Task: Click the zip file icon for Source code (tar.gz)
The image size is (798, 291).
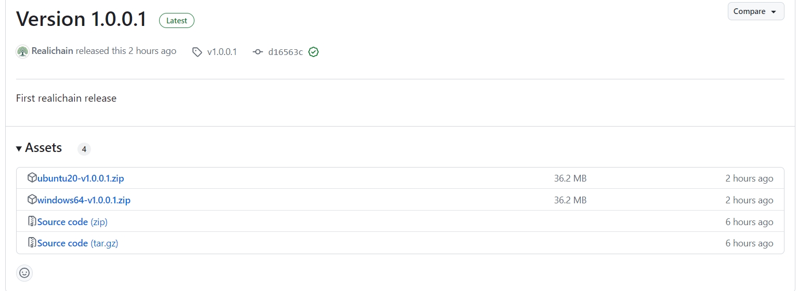Action: coord(32,243)
